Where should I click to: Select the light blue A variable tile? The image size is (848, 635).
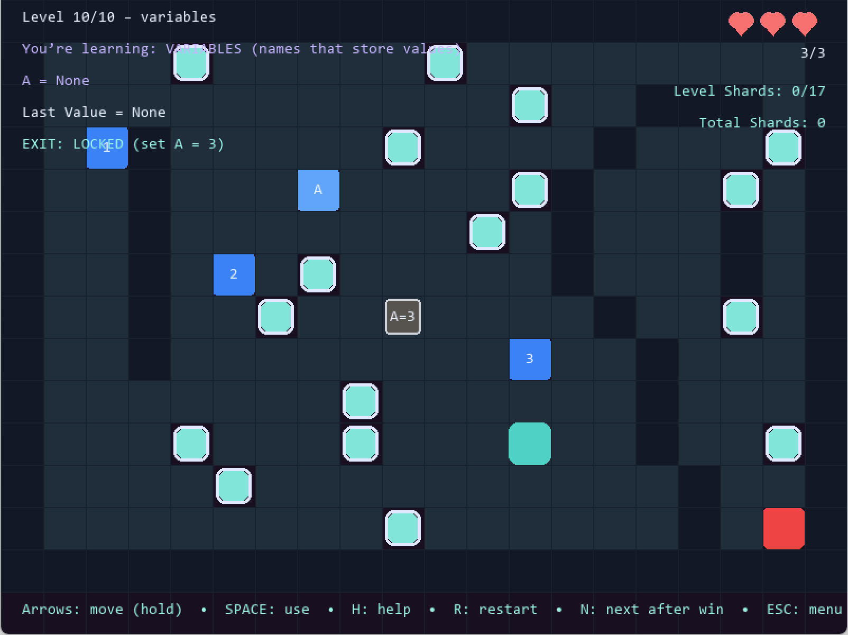[x=319, y=190]
